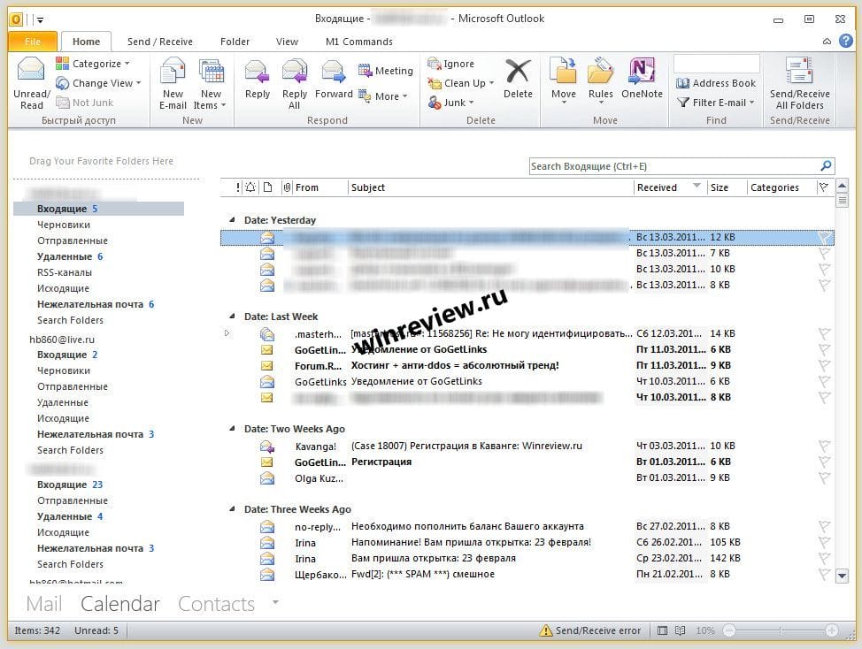Screen dimensions: 862x649
Task: Open the Move folder menu
Action: pos(564,81)
